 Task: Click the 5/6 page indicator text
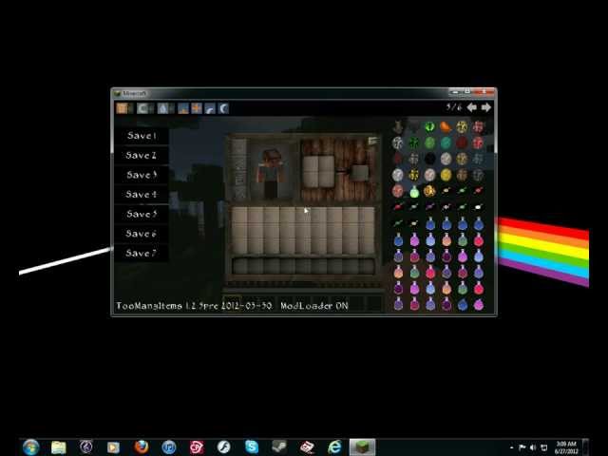[454, 107]
